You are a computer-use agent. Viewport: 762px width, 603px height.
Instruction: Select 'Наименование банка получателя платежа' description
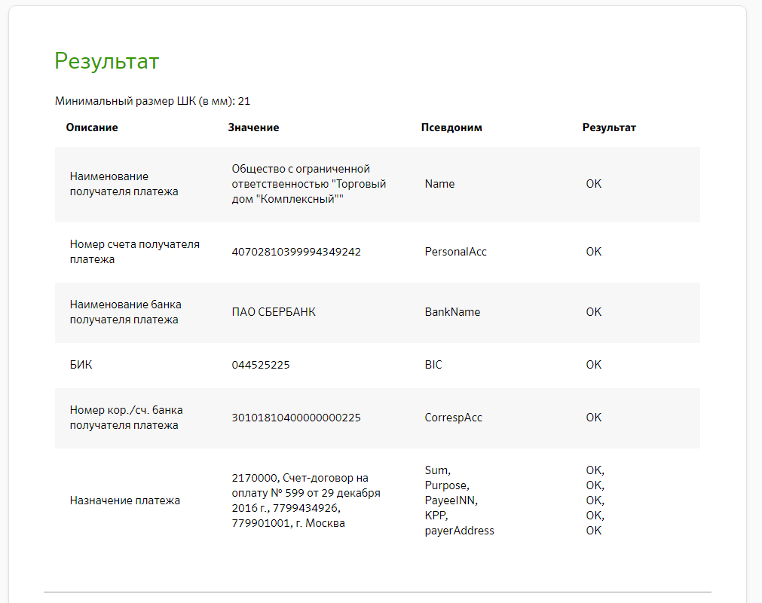tap(125, 312)
